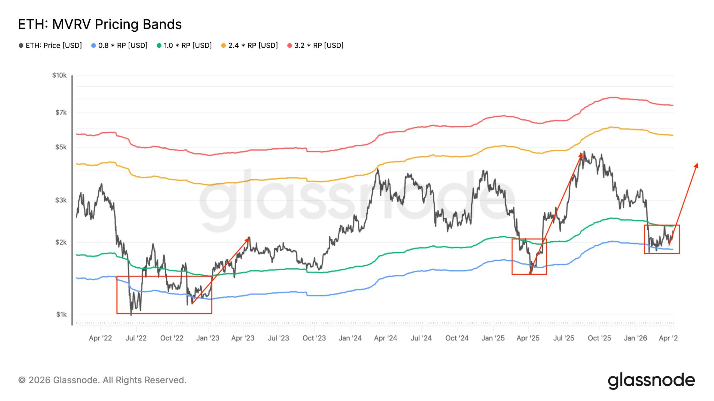Click the Glassnode copyright notice text

point(102,380)
